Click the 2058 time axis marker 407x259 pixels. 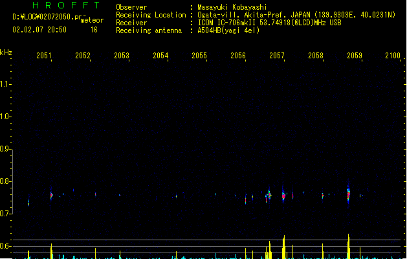[x=316, y=56]
